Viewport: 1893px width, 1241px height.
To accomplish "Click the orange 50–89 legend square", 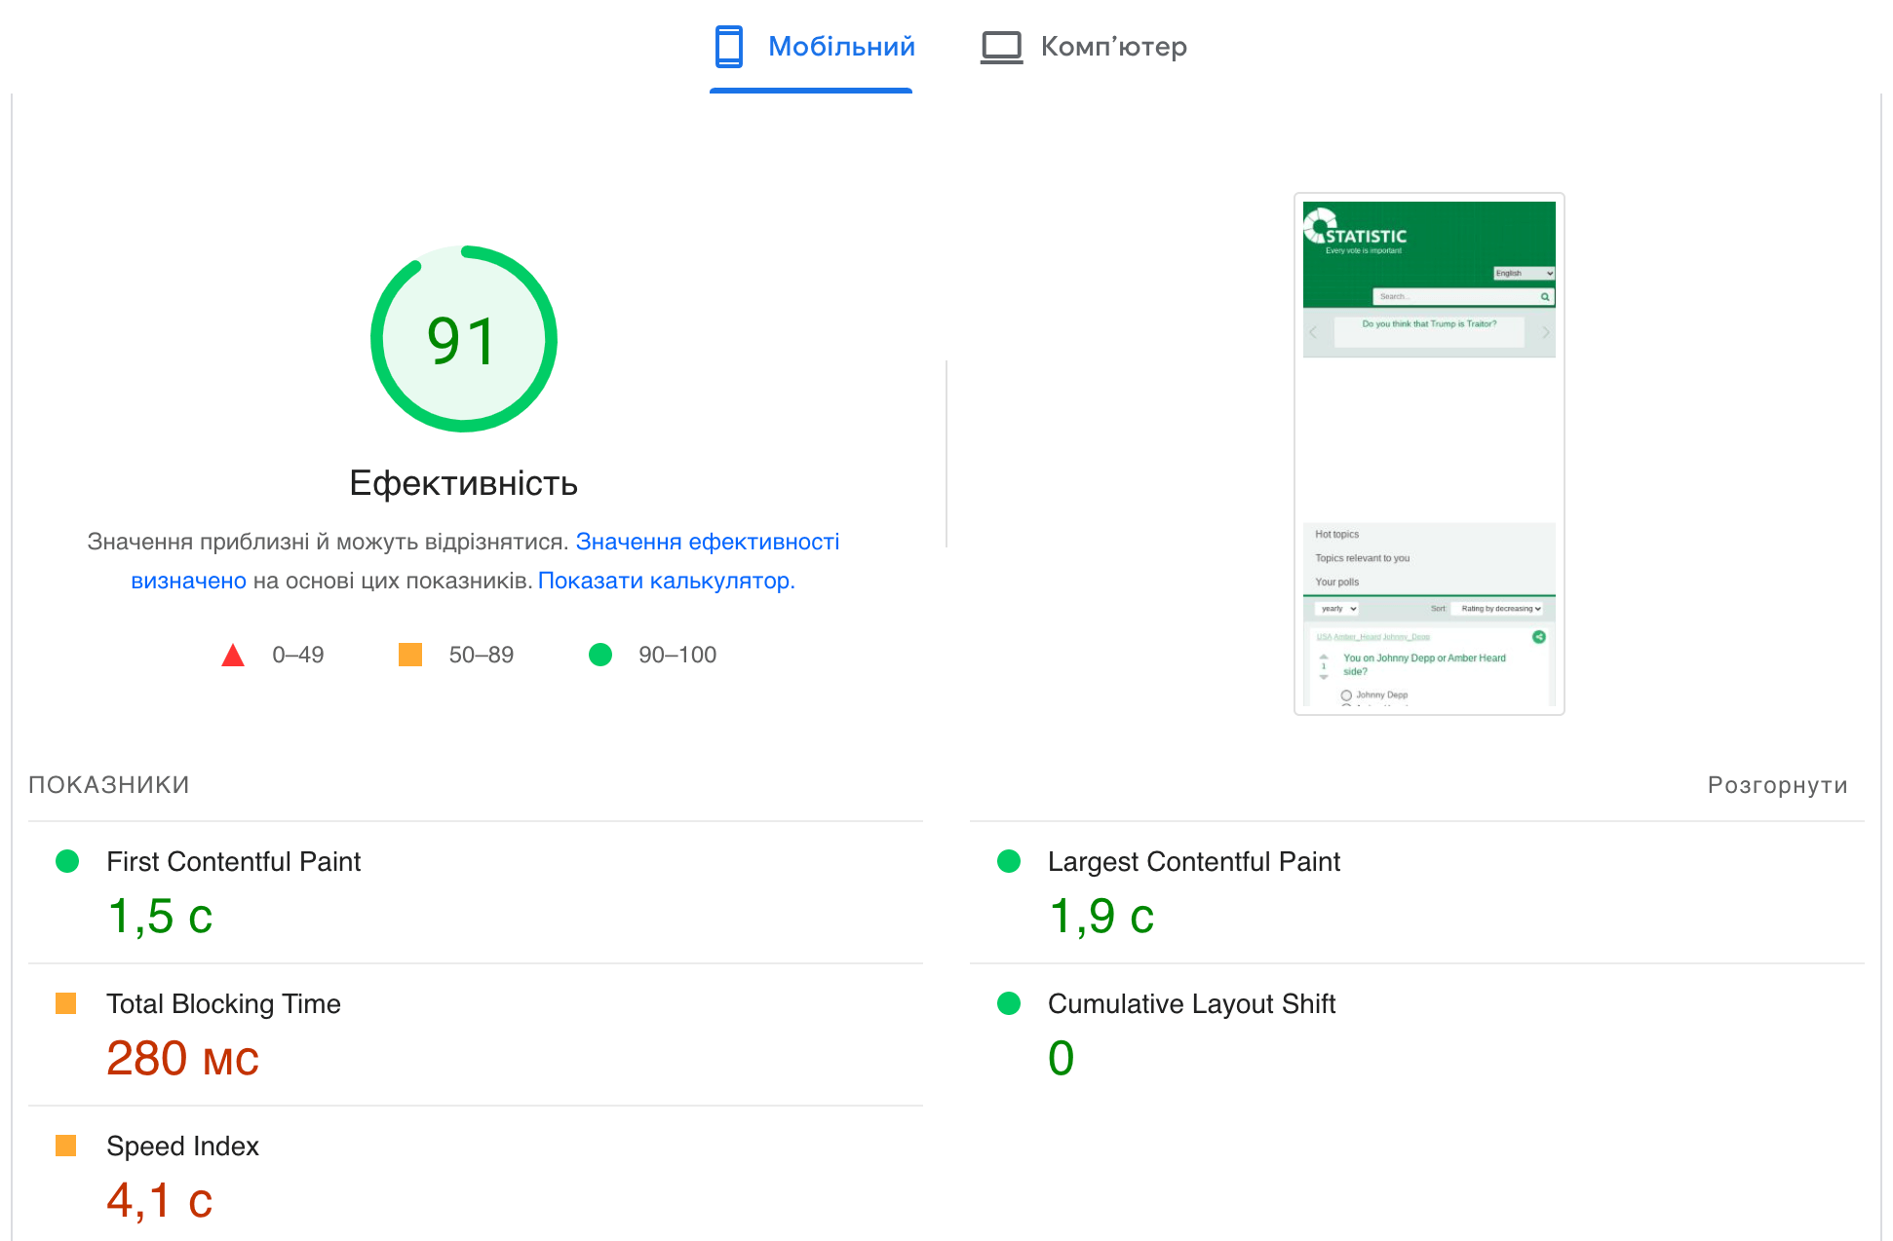I will [410, 655].
